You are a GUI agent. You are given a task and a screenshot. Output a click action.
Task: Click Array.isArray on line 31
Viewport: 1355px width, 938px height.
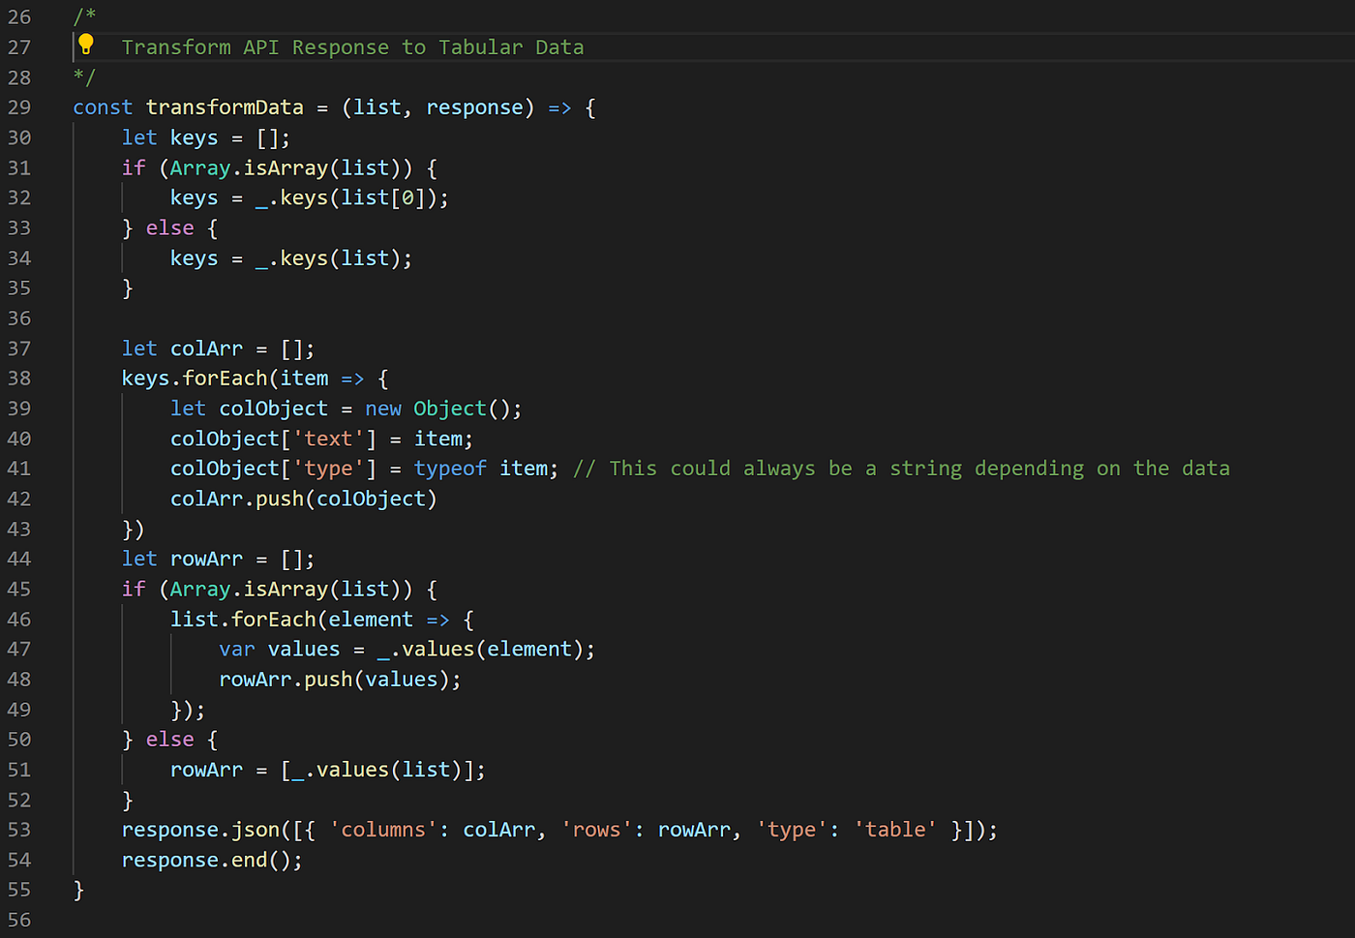tap(254, 167)
